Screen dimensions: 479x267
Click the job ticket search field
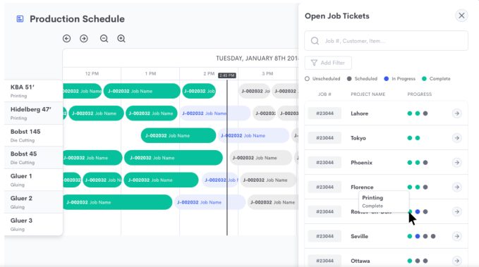[386, 41]
